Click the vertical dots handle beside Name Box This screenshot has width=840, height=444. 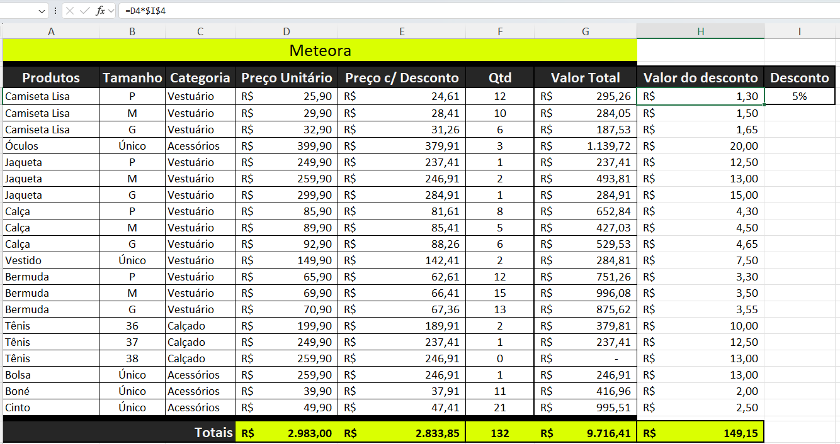[56, 11]
